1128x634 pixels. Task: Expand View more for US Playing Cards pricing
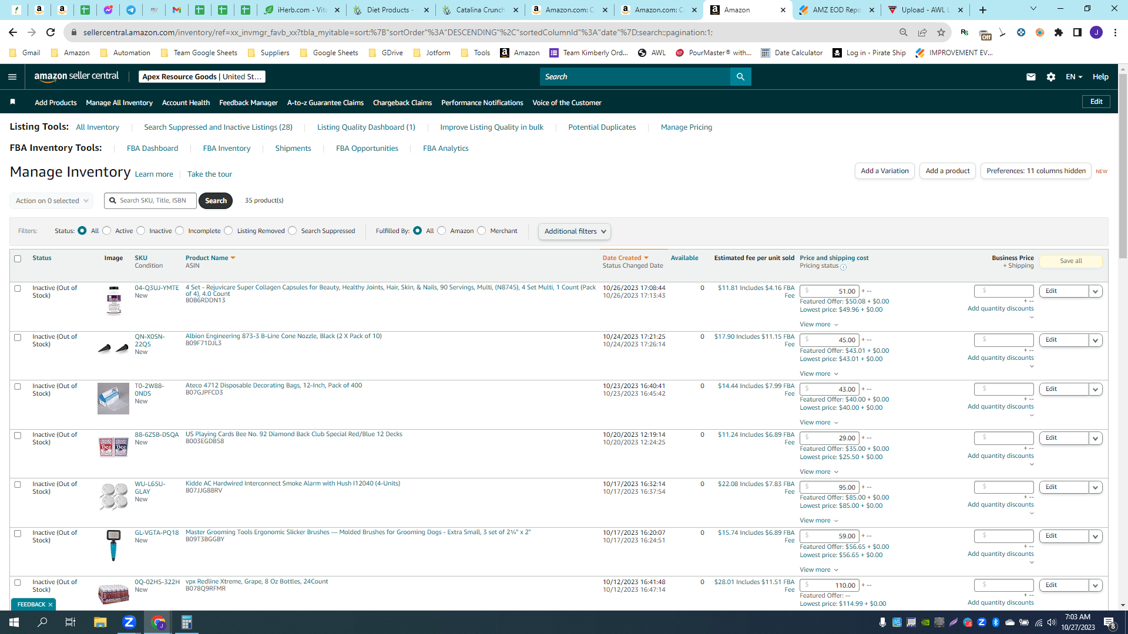click(819, 472)
